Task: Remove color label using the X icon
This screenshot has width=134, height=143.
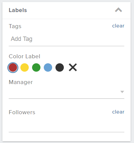Action: (73, 67)
